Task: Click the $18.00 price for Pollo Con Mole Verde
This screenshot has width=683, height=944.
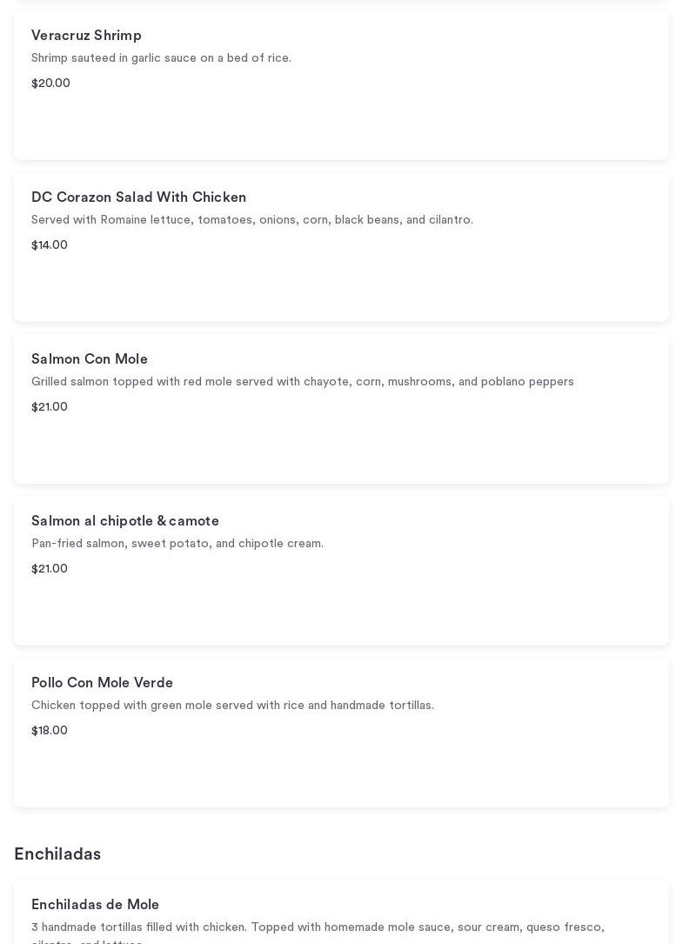Action: click(x=50, y=731)
